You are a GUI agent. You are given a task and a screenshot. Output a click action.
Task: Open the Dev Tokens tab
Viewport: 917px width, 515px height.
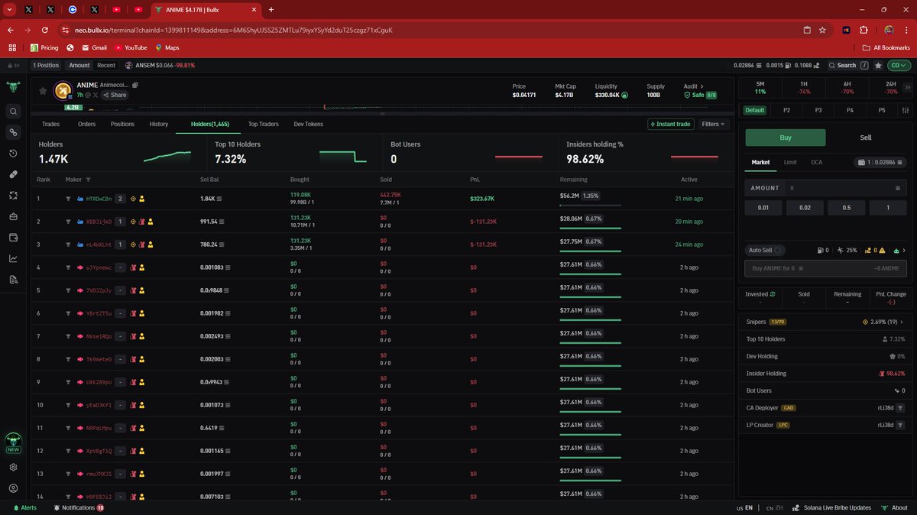(x=309, y=124)
